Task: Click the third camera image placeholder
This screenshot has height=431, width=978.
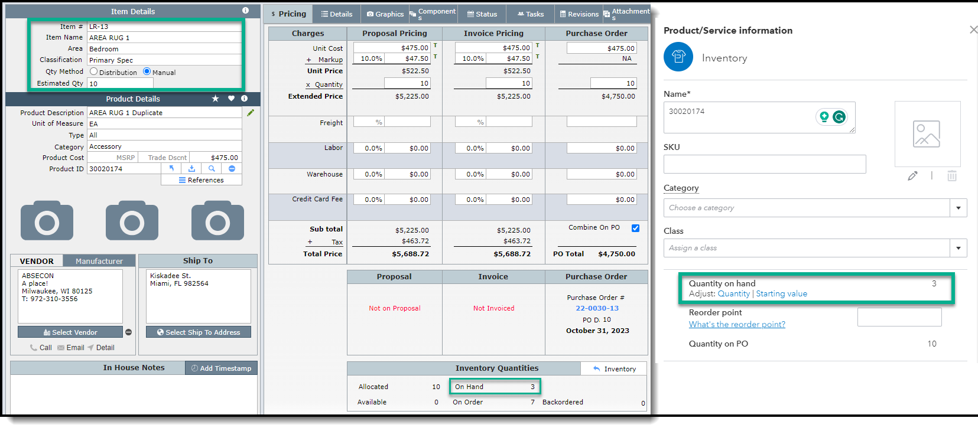Action: coord(217,221)
